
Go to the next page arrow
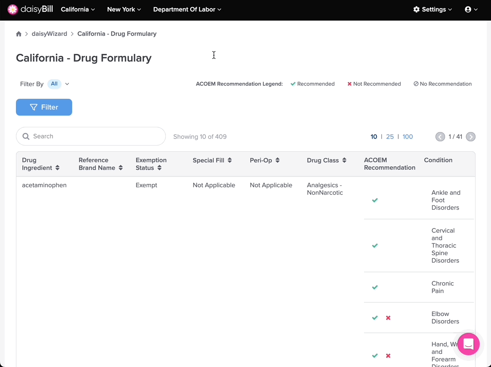coord(471,137)
